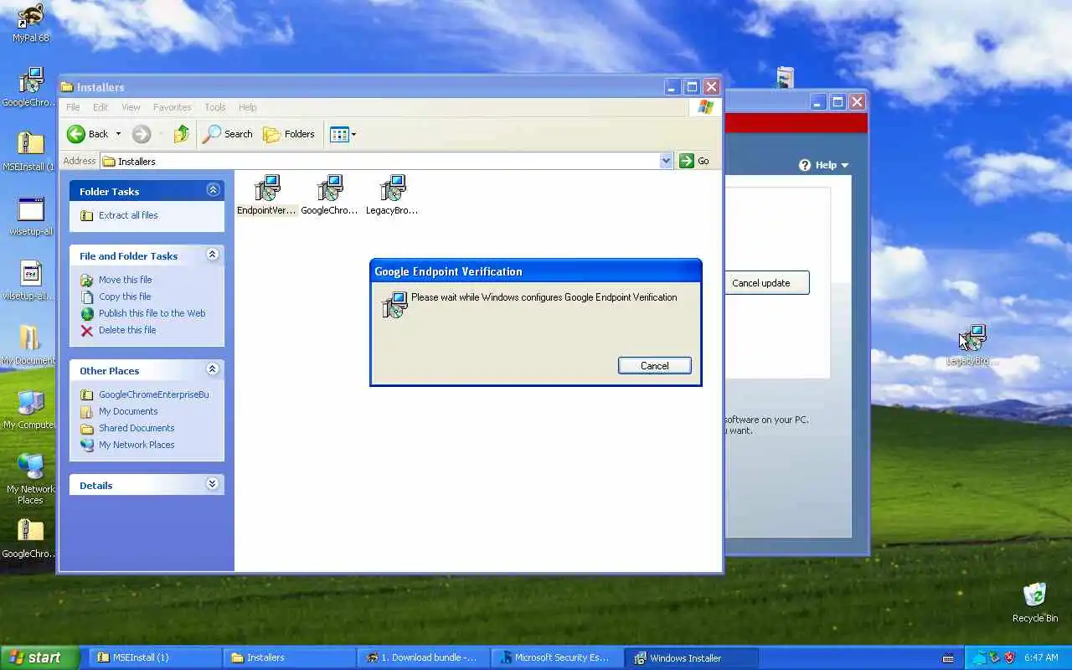This screenshot has height=670, width=1072.
Task: Open Search in the Installers toolbar
Action: pos(228,134)
